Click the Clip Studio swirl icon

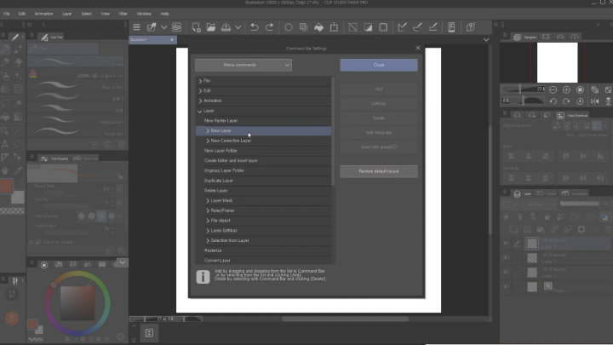176,27
